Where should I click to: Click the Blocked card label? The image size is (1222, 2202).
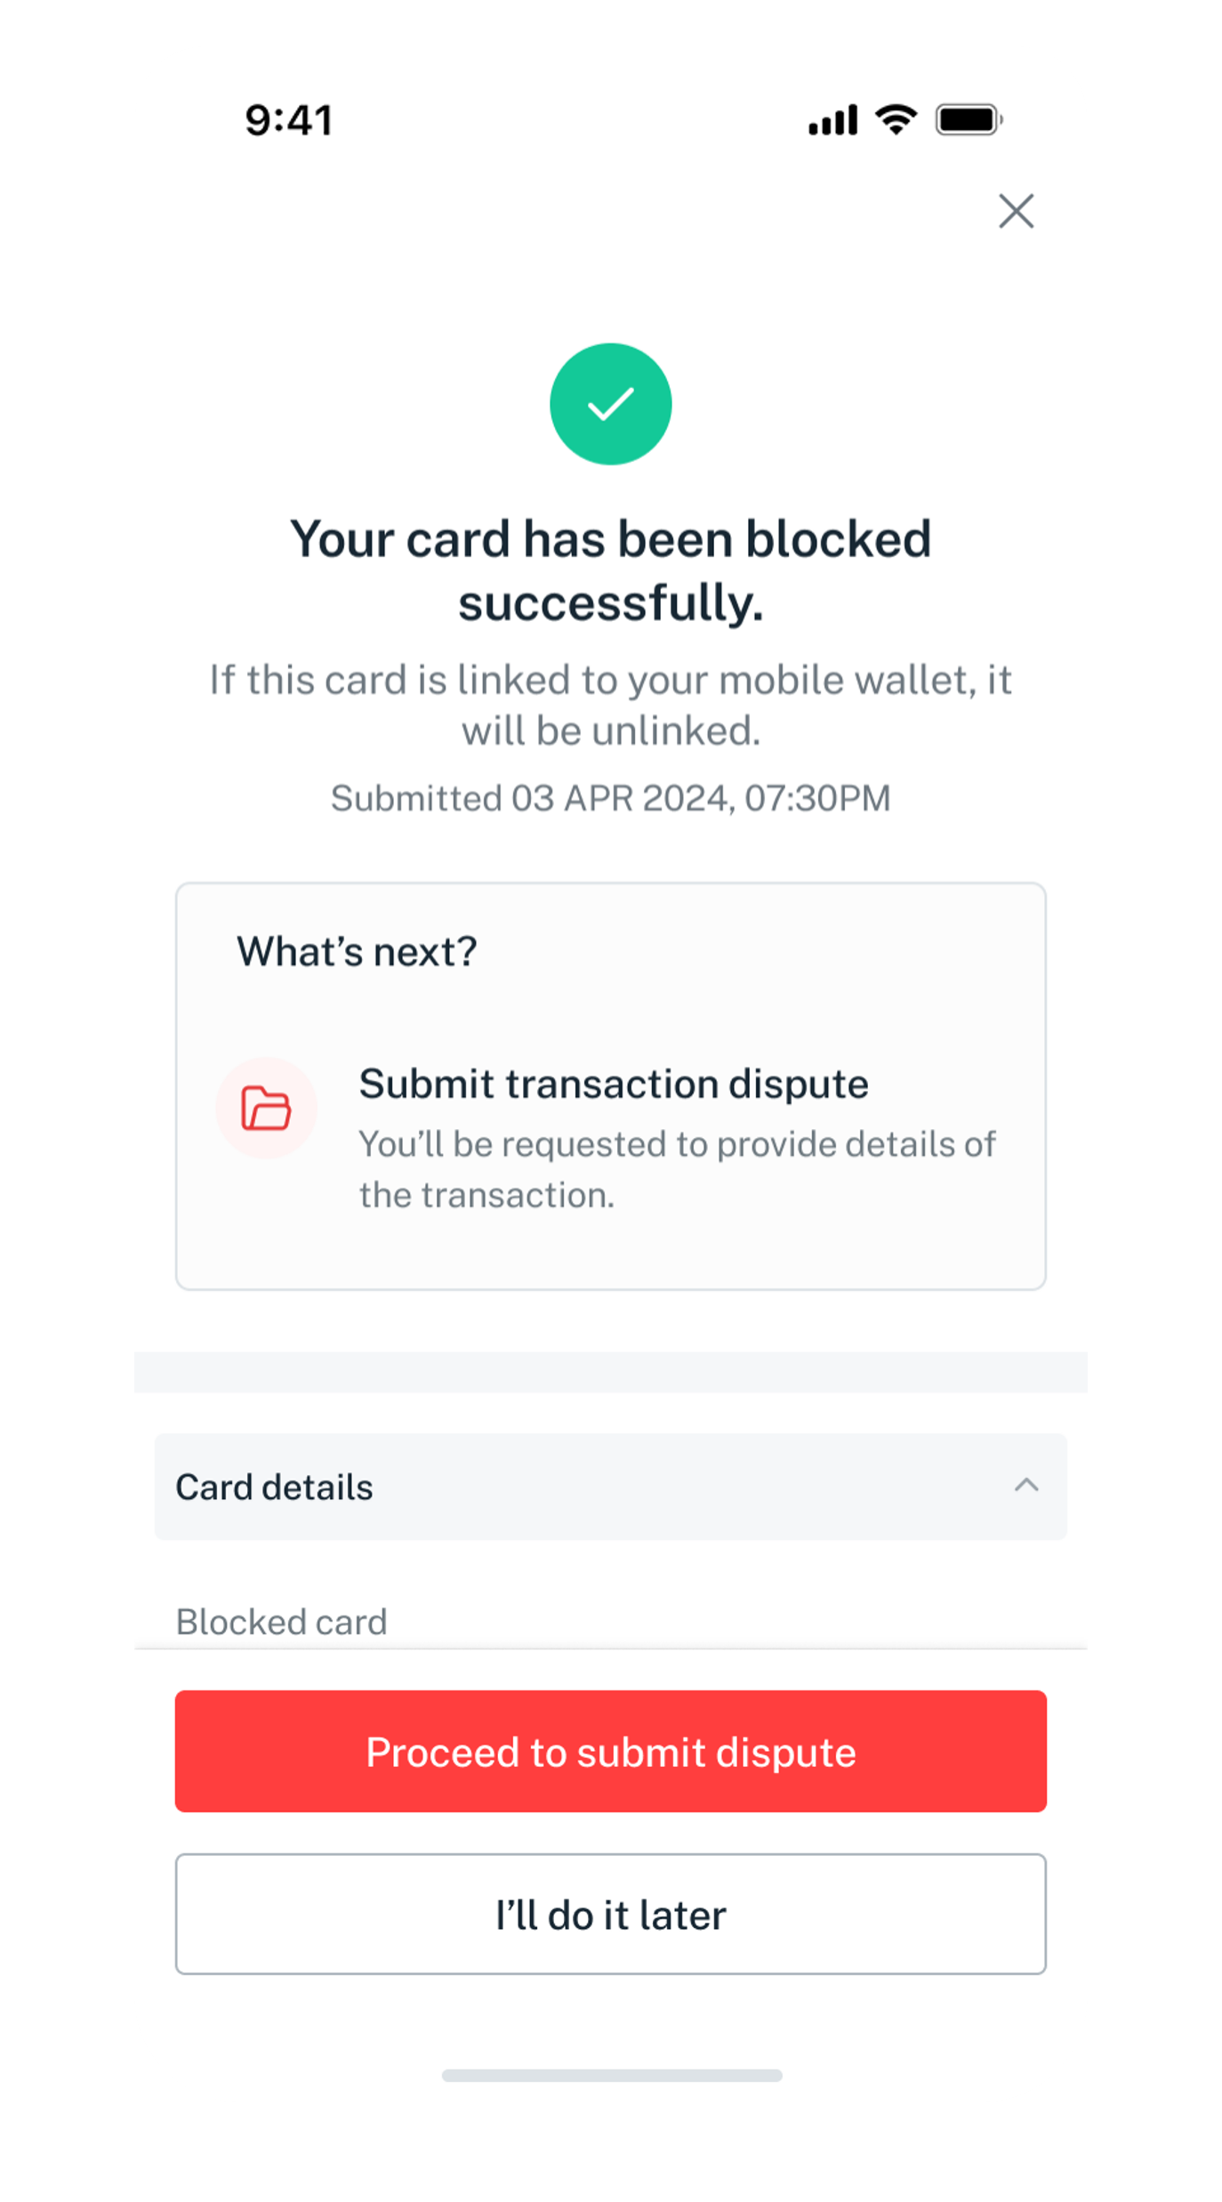[x=281, y=1622]
